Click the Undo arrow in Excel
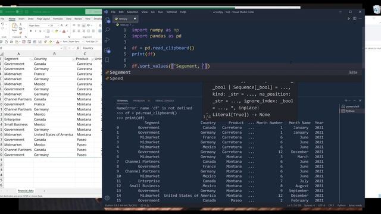 [x=2, y=24]
